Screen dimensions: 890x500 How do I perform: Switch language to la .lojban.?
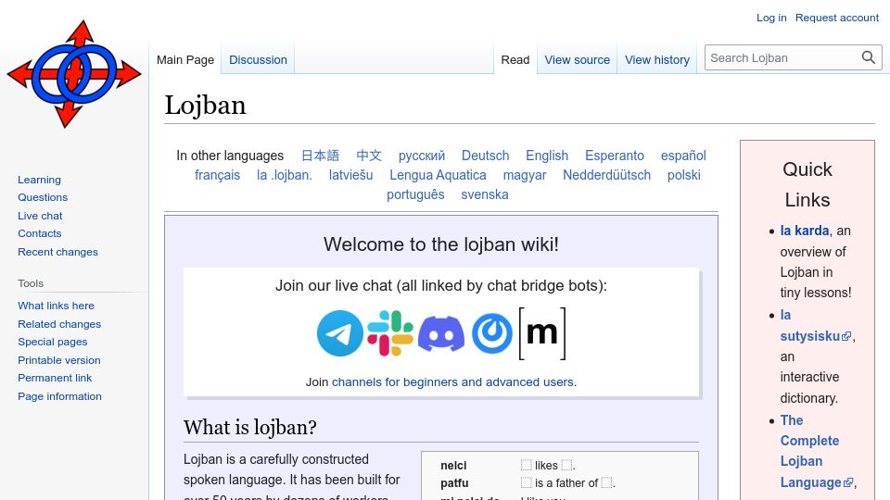click(285, 175)
